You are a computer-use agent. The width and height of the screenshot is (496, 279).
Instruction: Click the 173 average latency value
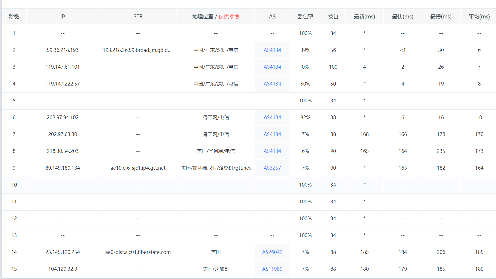pos(479,151)
